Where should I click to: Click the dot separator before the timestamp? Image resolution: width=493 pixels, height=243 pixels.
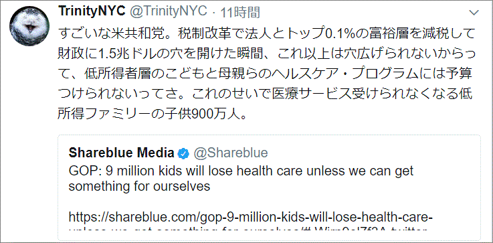click(214, 13)
